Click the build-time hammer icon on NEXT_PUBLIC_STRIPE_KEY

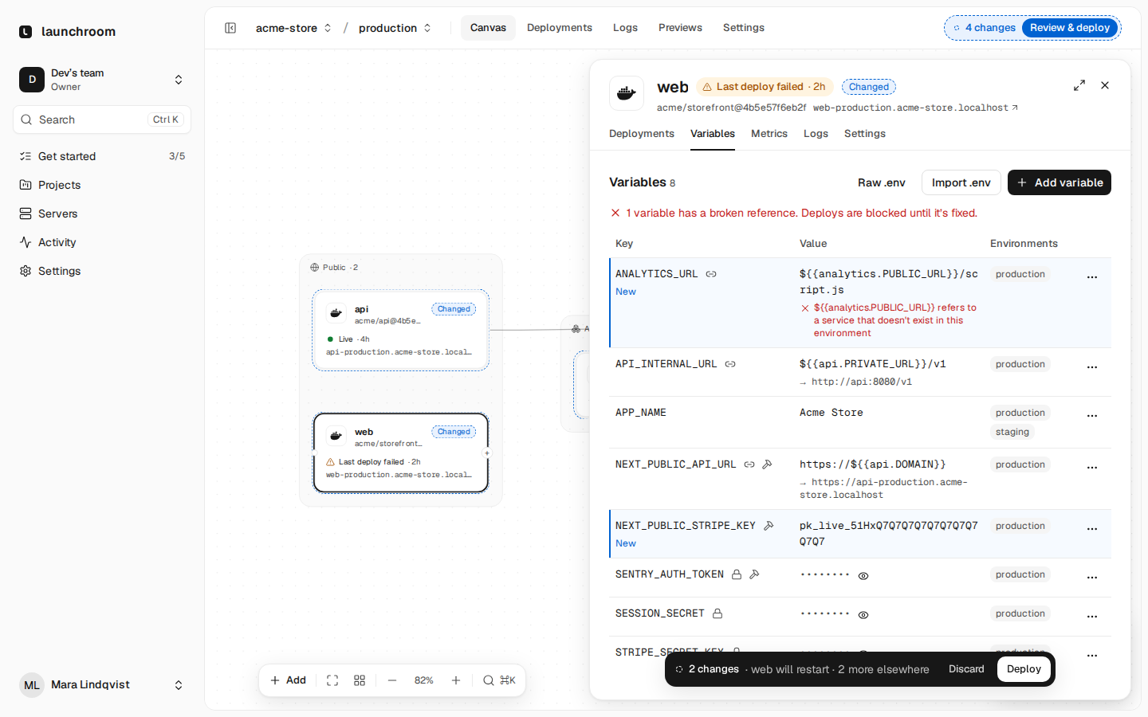(769, 526)
